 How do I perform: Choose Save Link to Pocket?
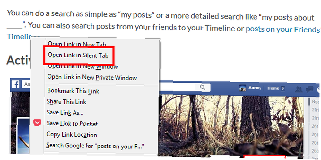tap(72, 123)
